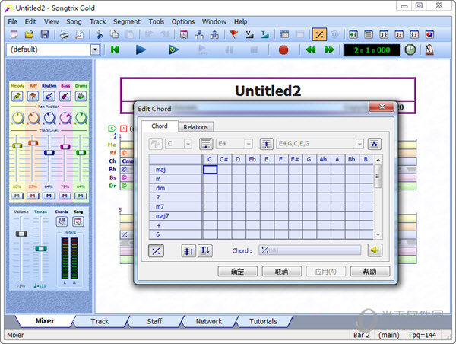This screenshot has height=344, width=456.
Task: Toggle the percent repeat-chord toolbar button
Action: (x=319, y=35)
